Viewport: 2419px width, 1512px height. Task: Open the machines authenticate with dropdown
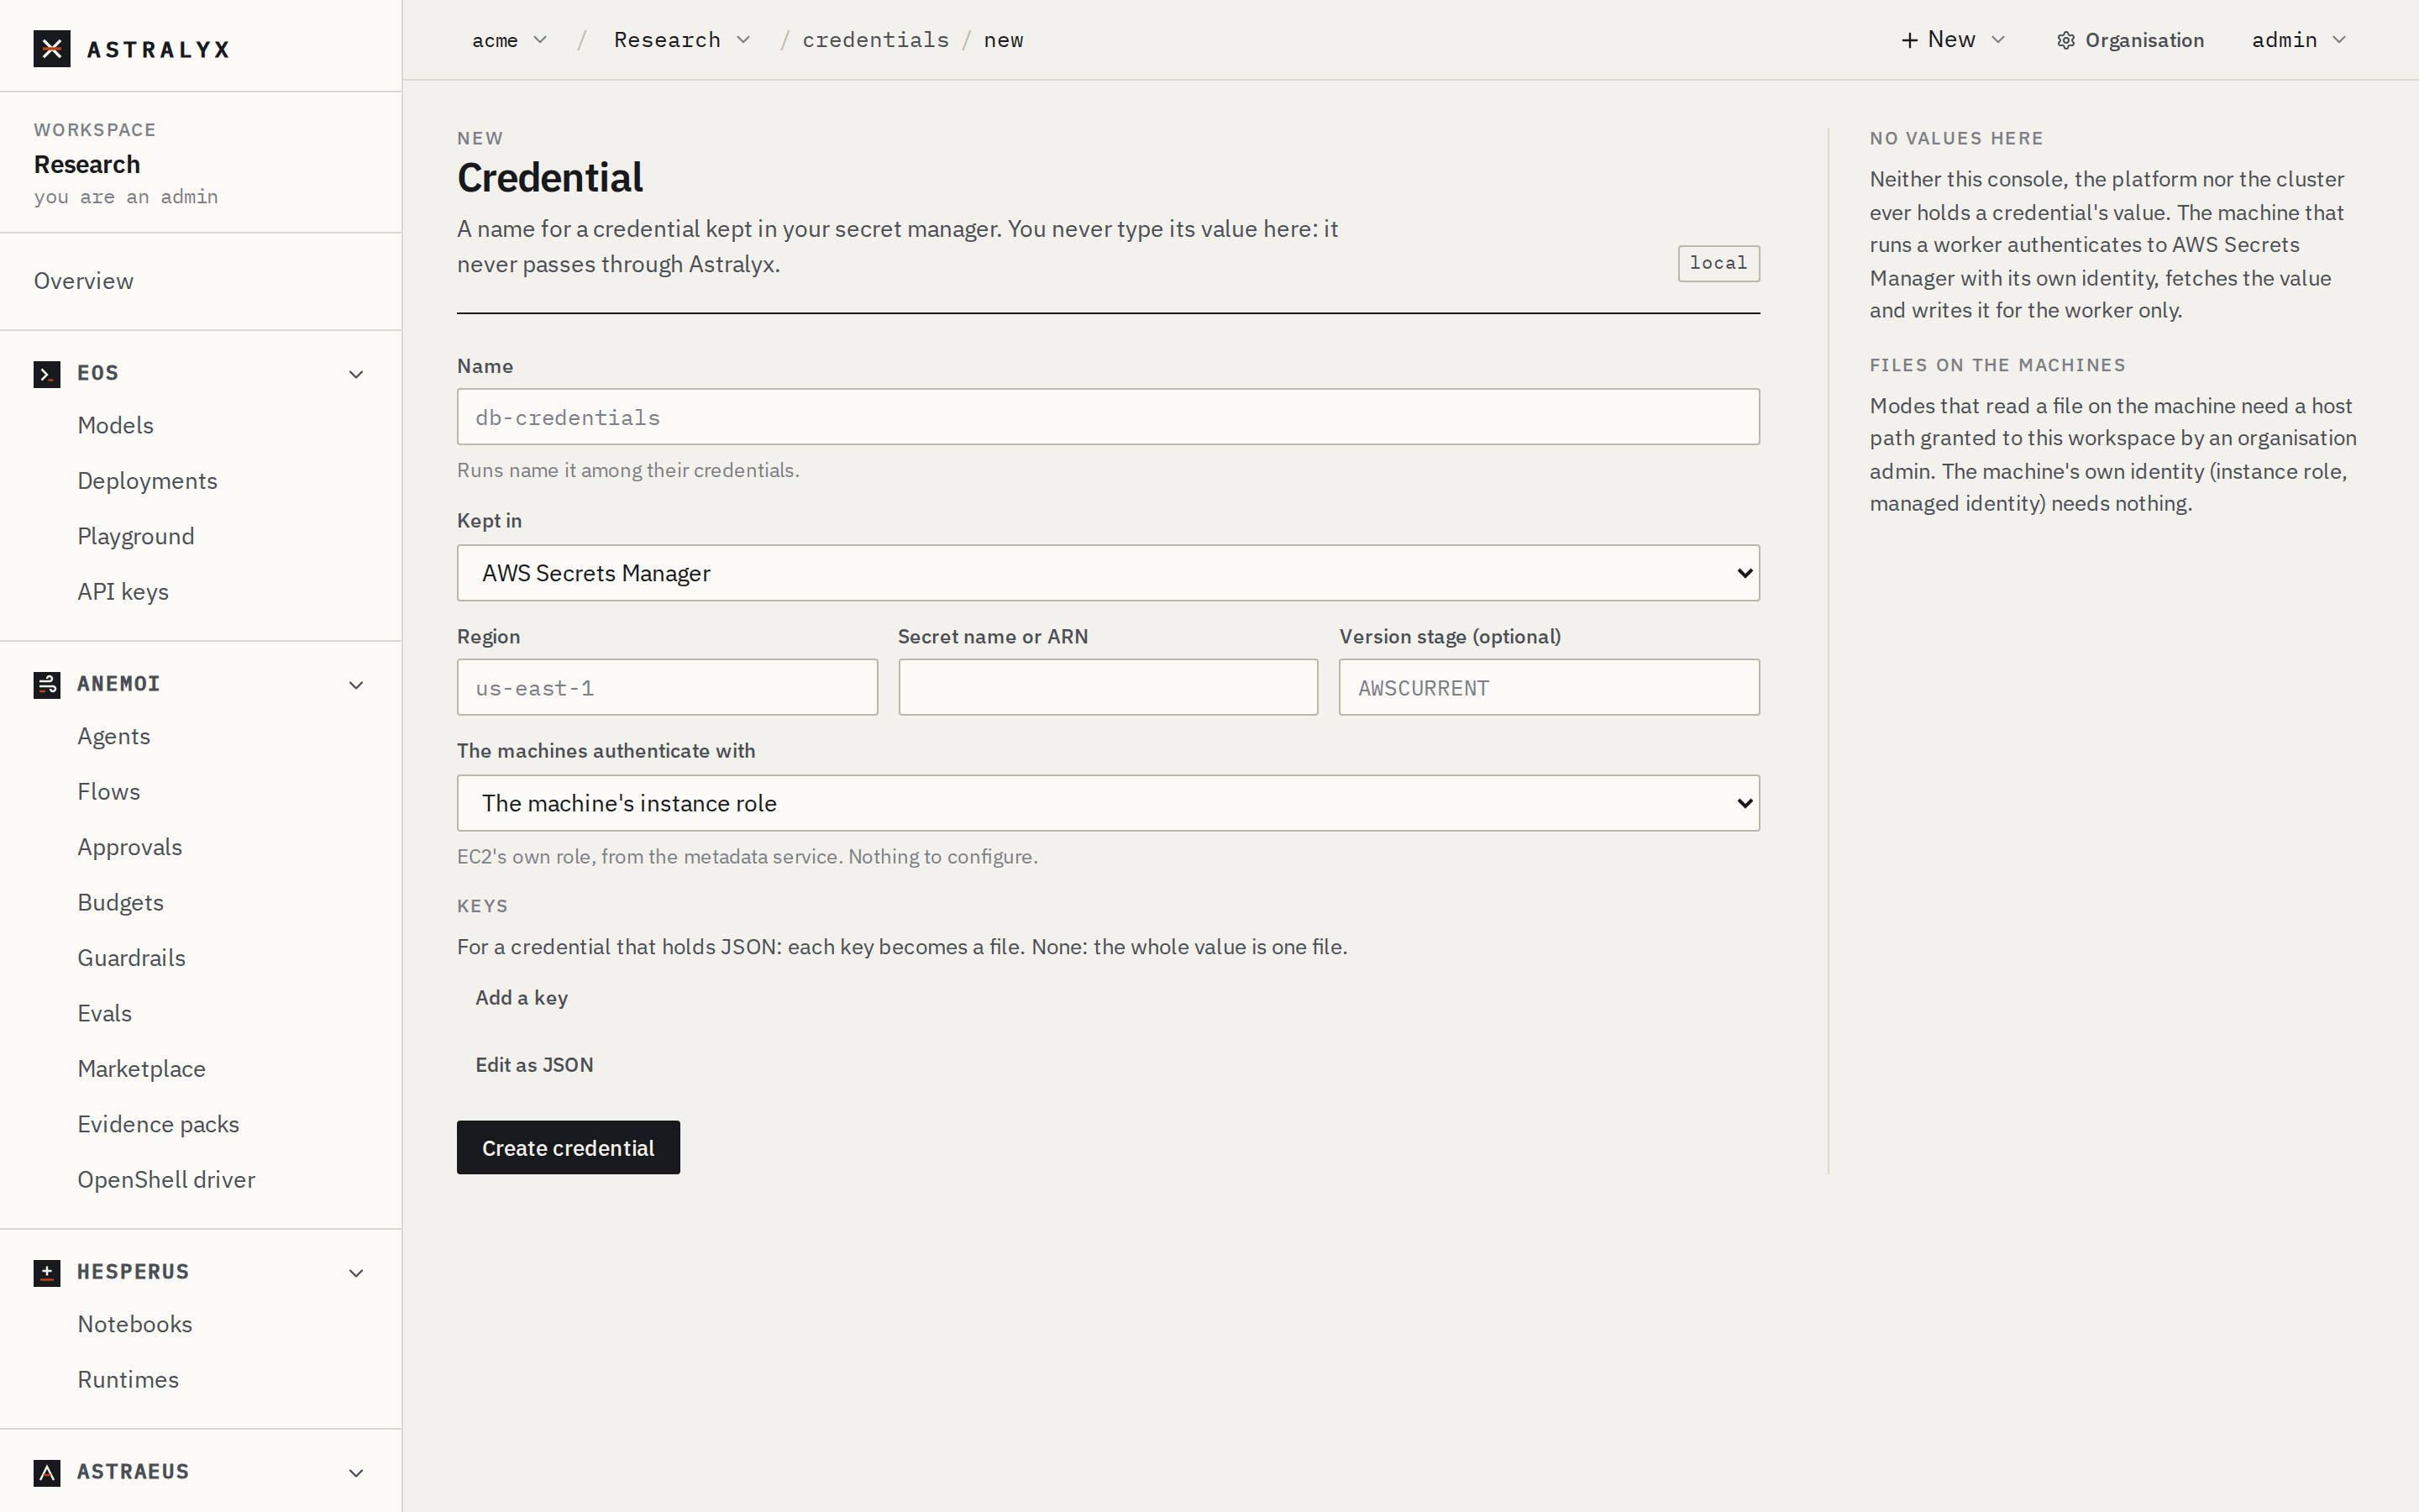pos(1108,803)
